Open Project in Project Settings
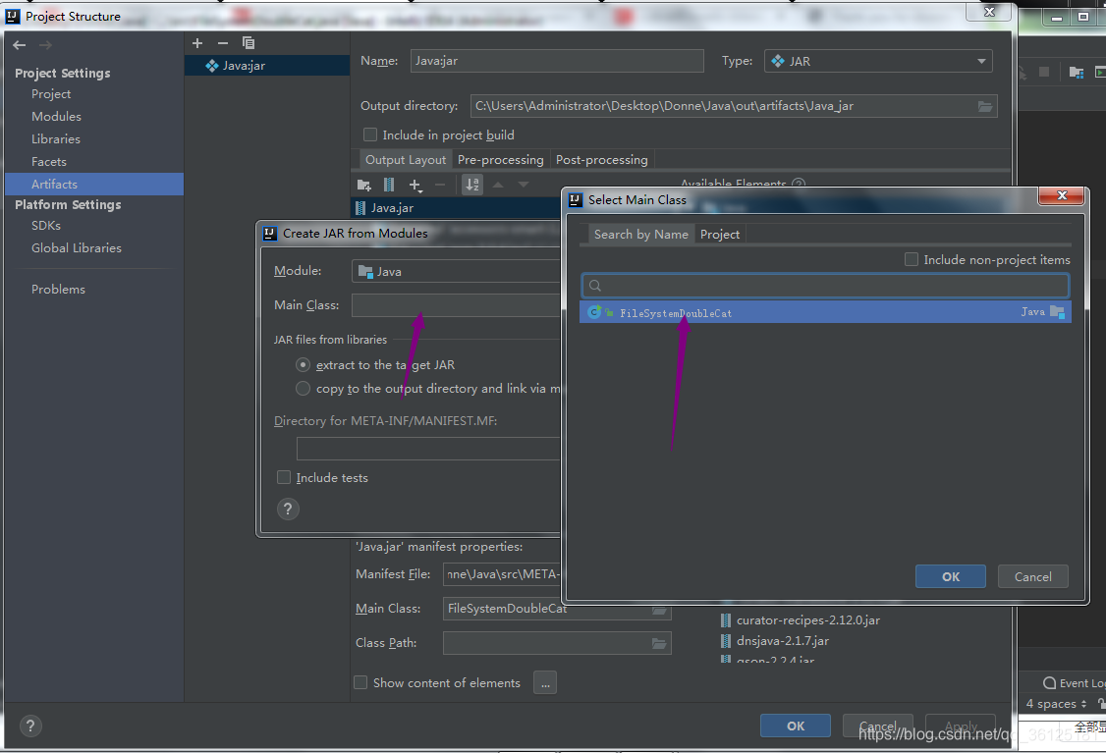The image size is (1106, 753). tap(51, 94)
